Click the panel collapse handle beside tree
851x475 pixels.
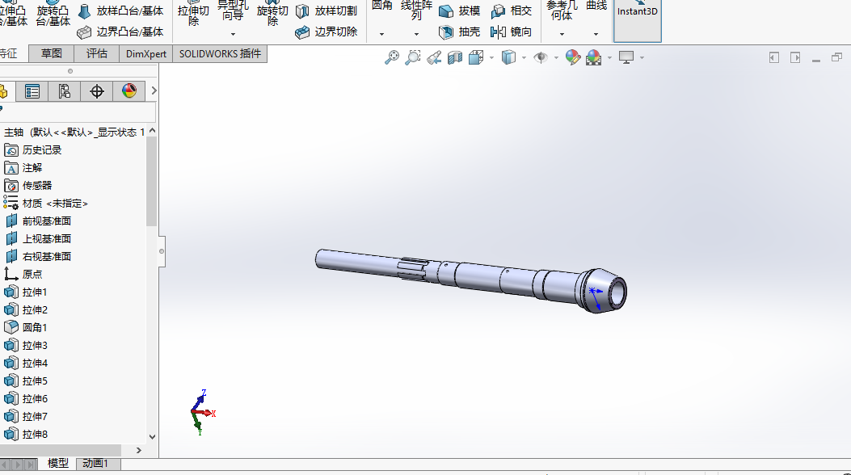161,251
